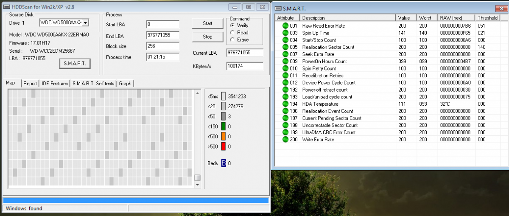This screenshot has height=216, width=509.
Task: Click the Stop scan button
Action: tap(207, 37)
